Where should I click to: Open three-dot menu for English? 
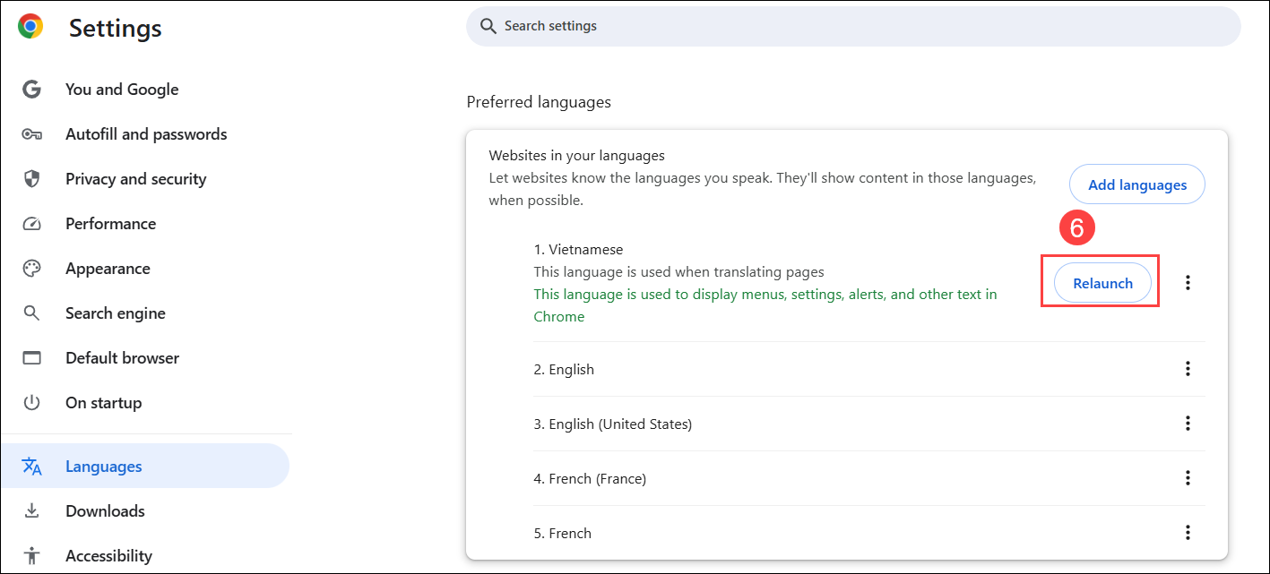(x=1188, y=369)
